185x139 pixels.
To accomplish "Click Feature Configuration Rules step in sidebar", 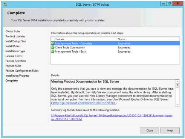I will [x=22, y=71].
